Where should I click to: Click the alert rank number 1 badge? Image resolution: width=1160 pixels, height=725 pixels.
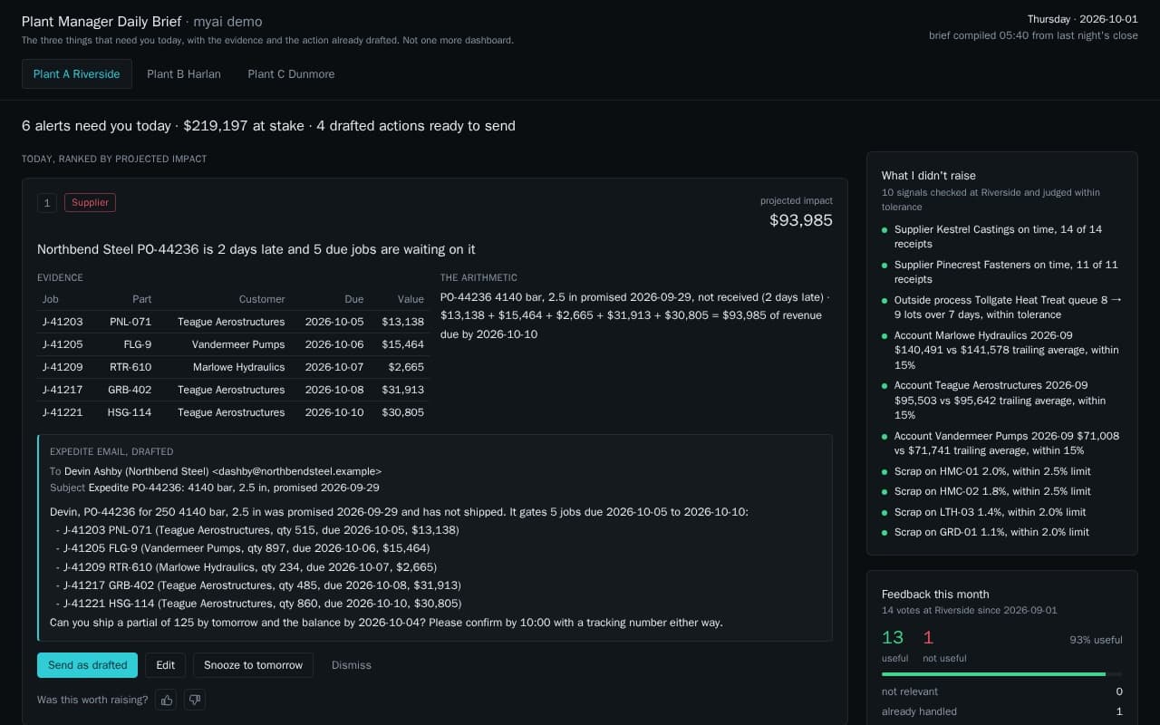click(47, 203)
